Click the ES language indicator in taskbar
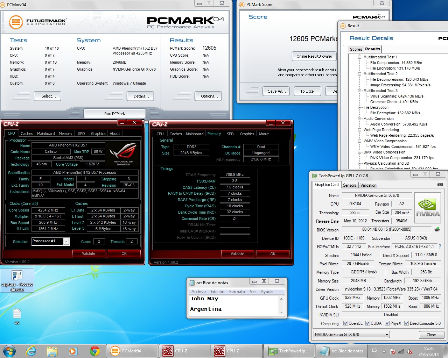Viewport: 448px width, 358px height. 374,350
